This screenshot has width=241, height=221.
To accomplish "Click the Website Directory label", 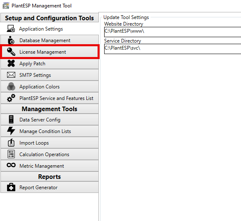I will [x=124, y=24].
